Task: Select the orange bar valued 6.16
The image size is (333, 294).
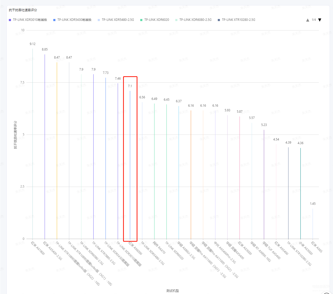Action: (x=191, y=175)
